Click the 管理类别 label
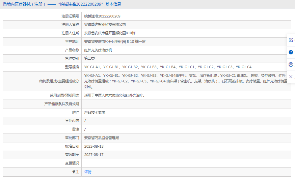The width and height of the screenshot is (295, 179). pos(72,58)
